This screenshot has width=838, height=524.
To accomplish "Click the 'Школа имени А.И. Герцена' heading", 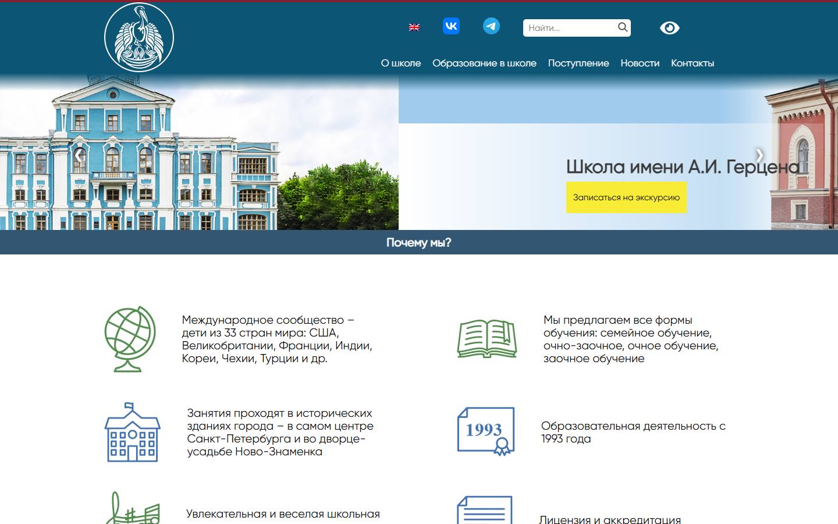I will pyautogui.click(x=683, y=167).
